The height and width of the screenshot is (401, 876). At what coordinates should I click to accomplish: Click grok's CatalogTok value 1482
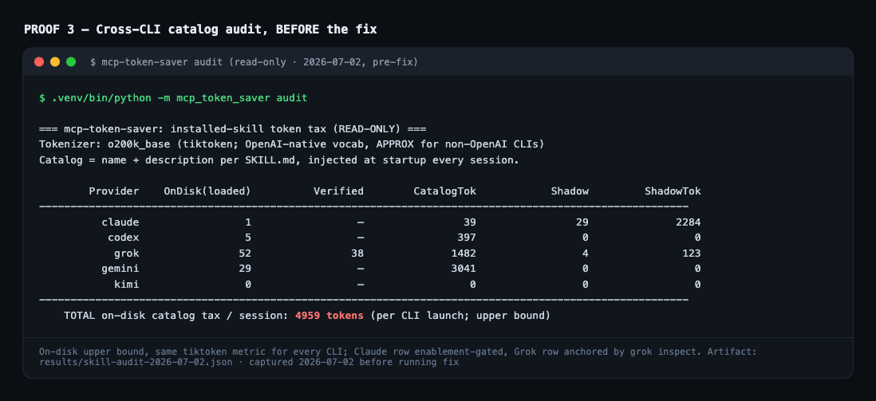(464, 253)
